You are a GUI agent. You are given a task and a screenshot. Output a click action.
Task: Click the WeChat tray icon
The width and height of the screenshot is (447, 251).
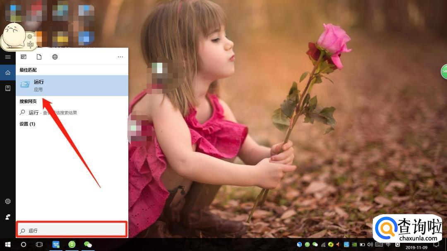pyautogui.click(x=315, y=244)
